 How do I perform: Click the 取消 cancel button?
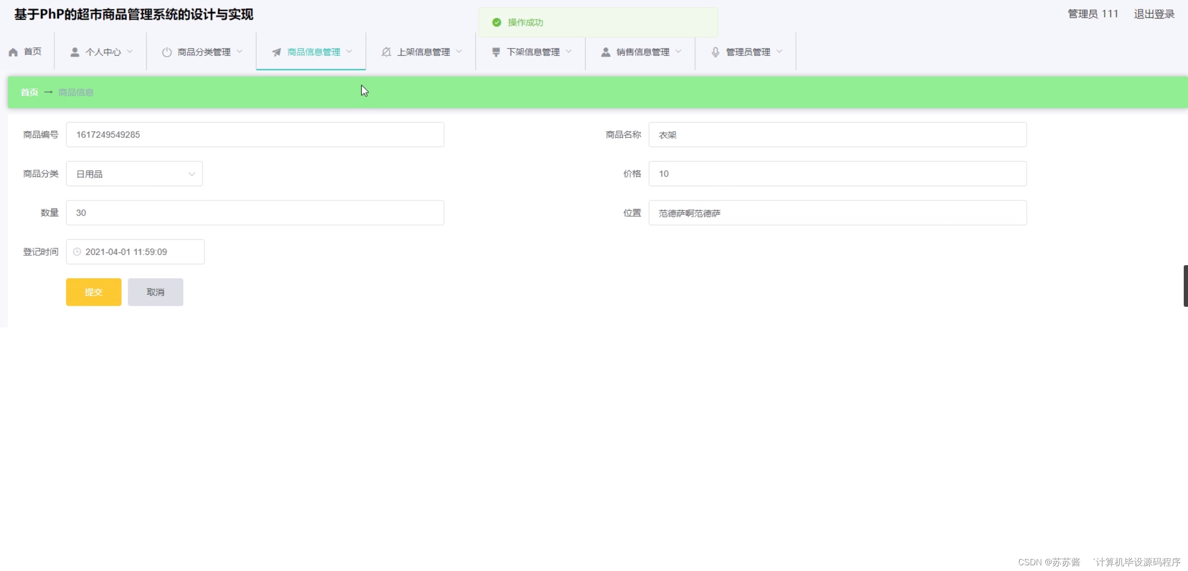click(x=155, y=292)
